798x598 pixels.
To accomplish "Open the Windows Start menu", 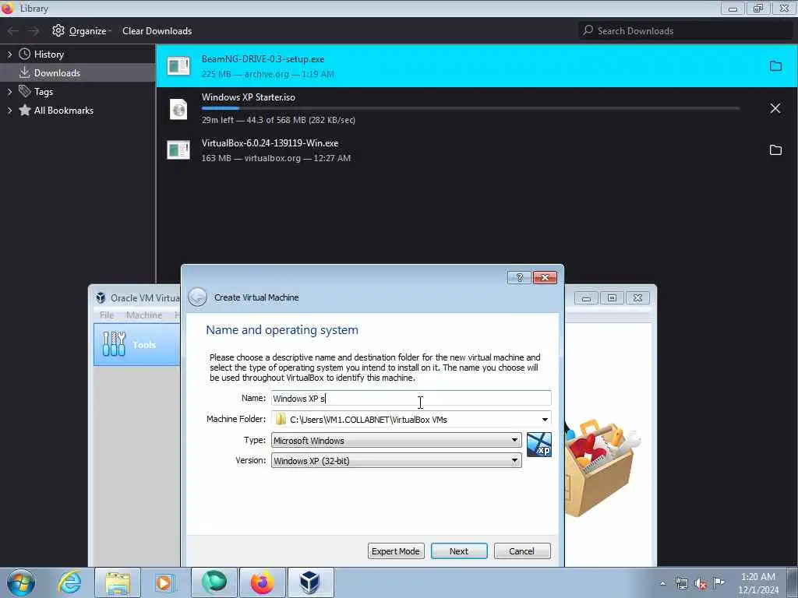I will point(21,582).
